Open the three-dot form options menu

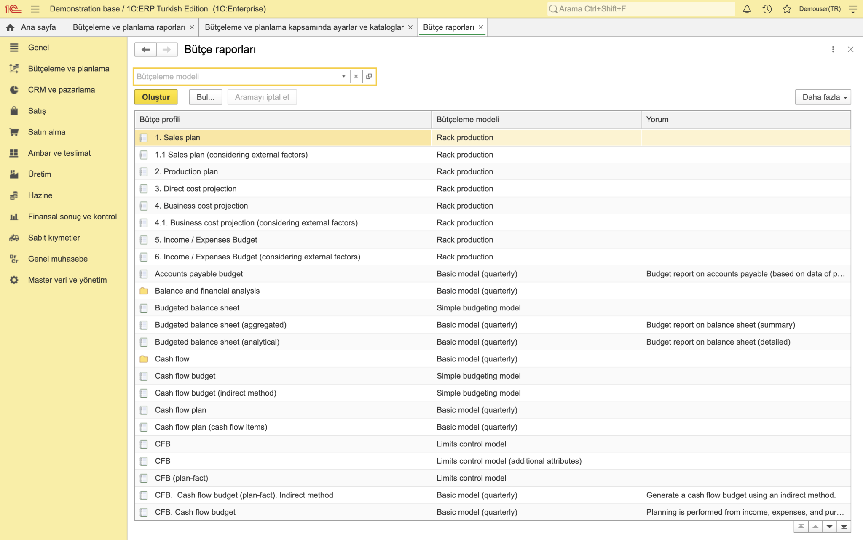[833, 50]
